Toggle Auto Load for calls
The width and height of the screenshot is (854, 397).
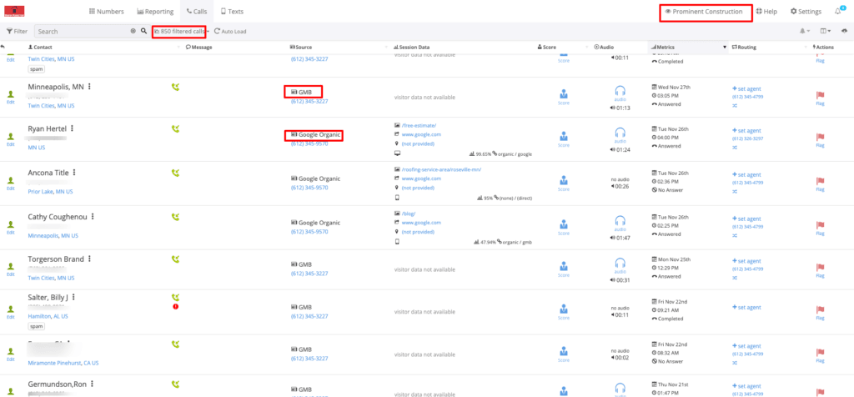(230, 31)
